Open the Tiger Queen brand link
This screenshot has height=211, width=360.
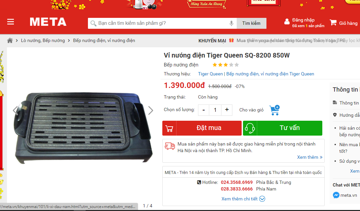(210, 74)
